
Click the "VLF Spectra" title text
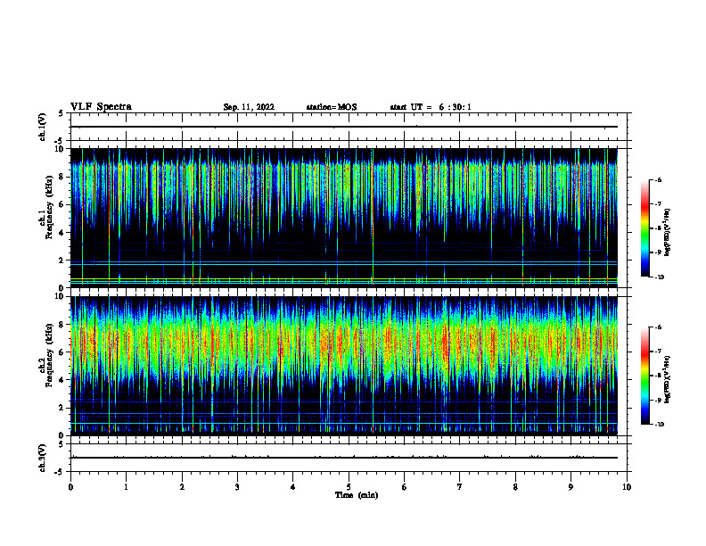(101, 107)
